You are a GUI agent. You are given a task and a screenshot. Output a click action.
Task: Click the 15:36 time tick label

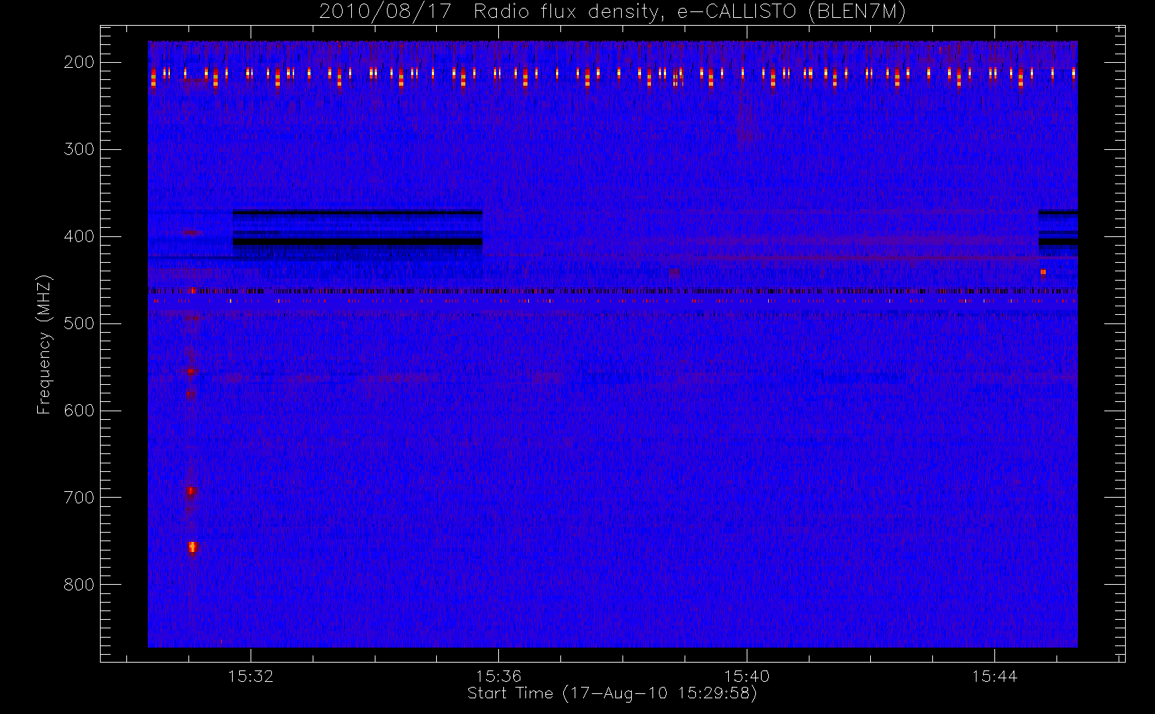(499, 676)
